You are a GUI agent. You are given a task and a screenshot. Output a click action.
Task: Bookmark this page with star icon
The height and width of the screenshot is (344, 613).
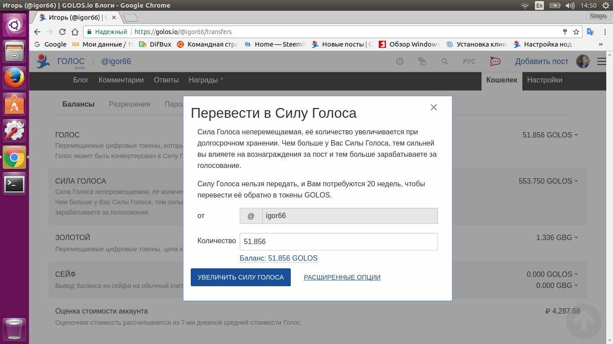[576, 32]
